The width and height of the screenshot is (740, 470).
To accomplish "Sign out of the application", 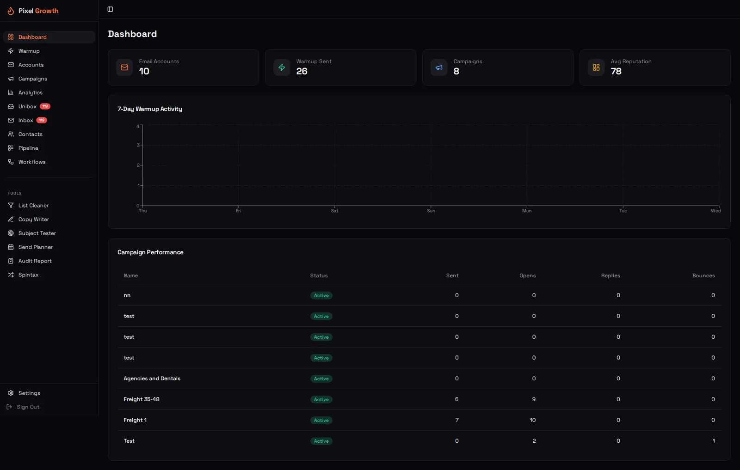I will pyautogui.click(x=23, y=407).
